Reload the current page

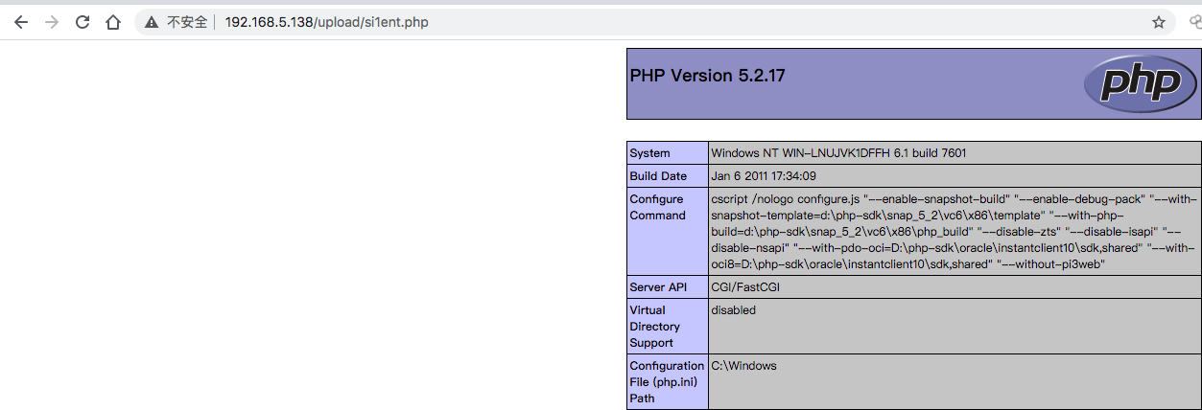click(x=82, y=22)
